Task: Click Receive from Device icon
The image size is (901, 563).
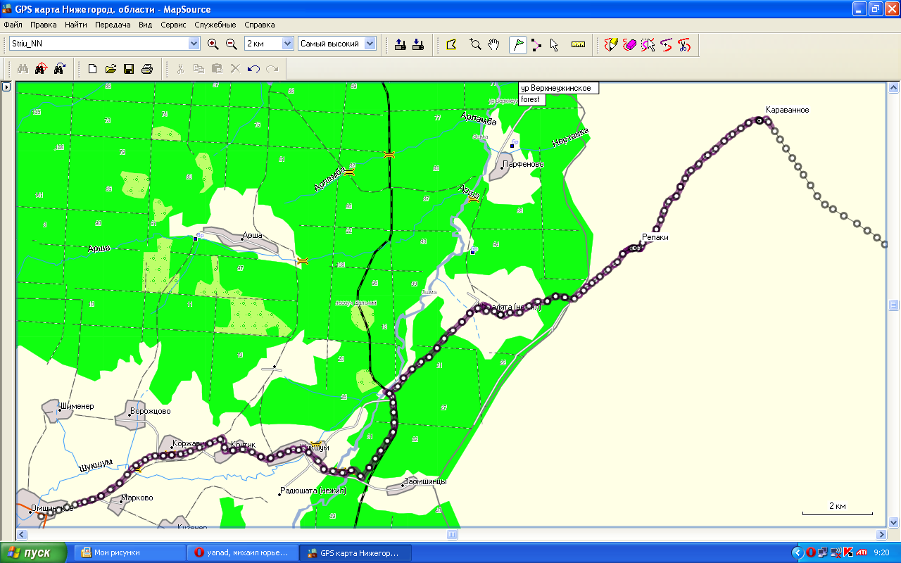Action: [418, 44]
